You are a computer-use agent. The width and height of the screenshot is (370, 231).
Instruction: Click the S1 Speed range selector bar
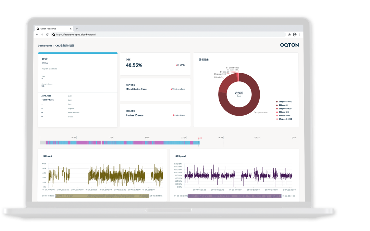(235, 196)
